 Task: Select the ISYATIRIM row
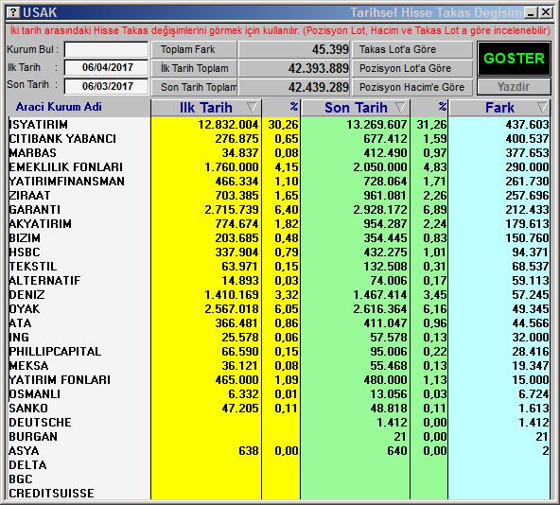278,125
